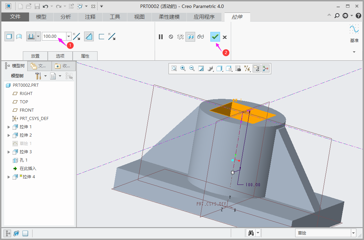Click the green checkmark to accept the extrude

pos(215,37)
